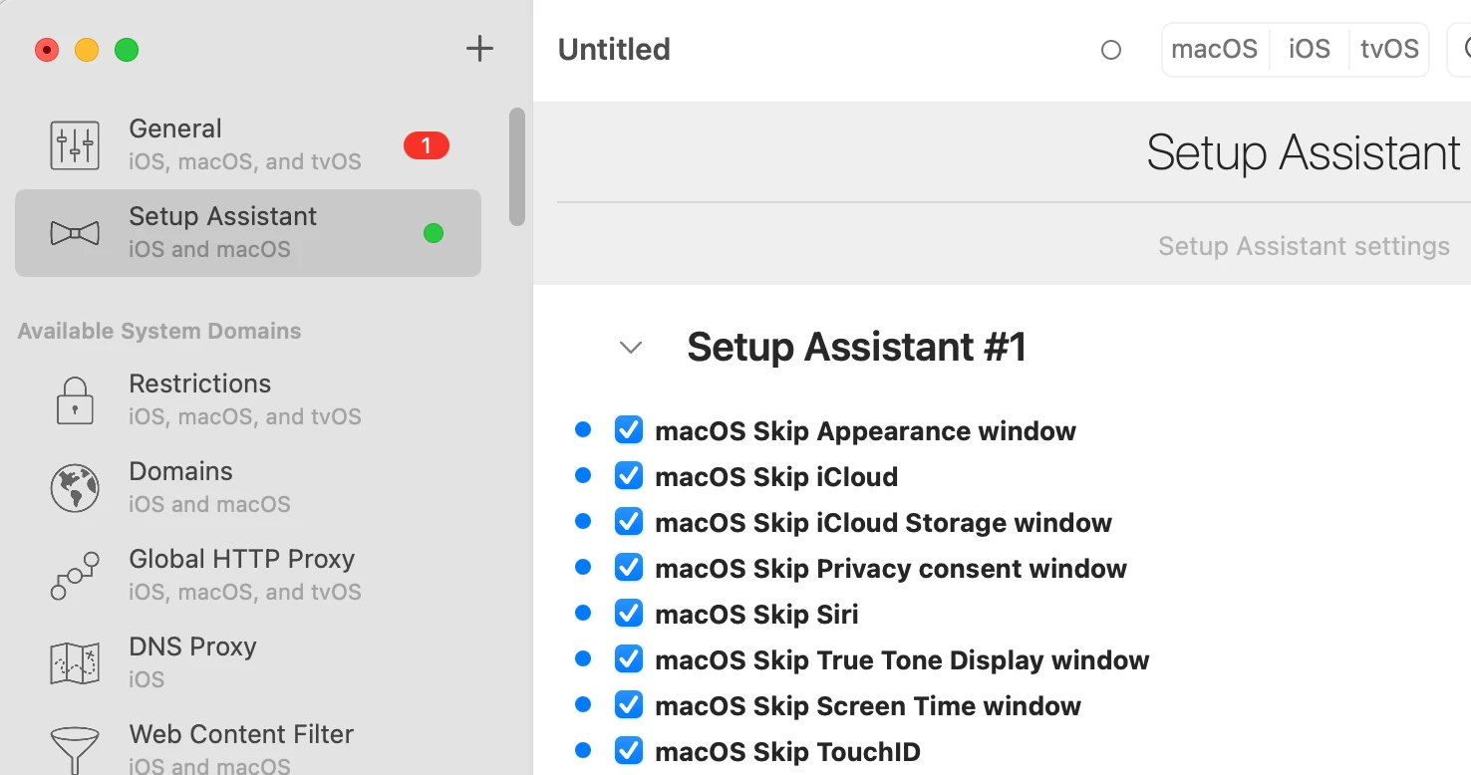1471x775 pixels.
Task: Click the circle status indicator beside Untitled
Action: (x=1111, y=50)
